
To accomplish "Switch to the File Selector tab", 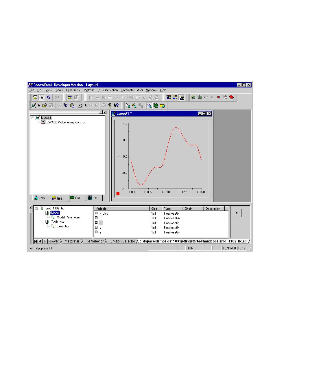I will coord(94,241).
